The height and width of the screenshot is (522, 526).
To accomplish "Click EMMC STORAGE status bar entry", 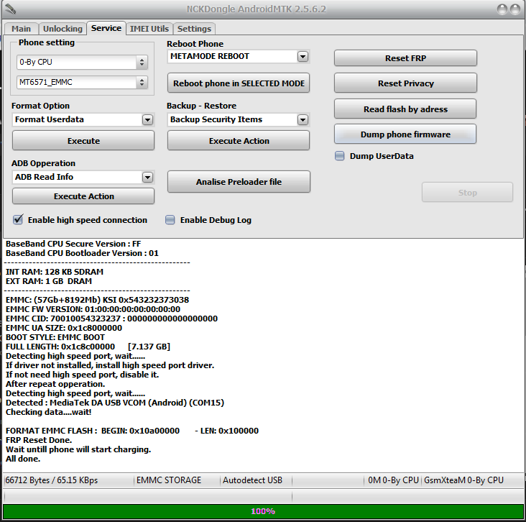I will tap(169, 480).
